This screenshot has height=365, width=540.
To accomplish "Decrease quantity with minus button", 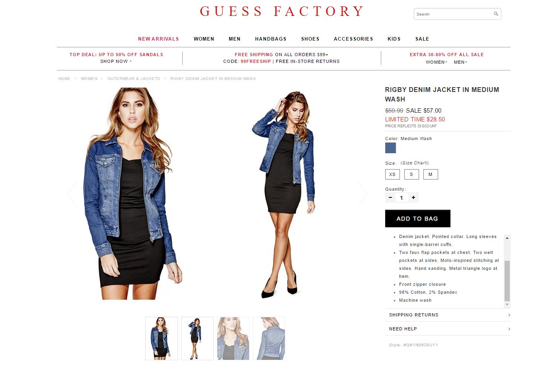I will click(390, 197).
